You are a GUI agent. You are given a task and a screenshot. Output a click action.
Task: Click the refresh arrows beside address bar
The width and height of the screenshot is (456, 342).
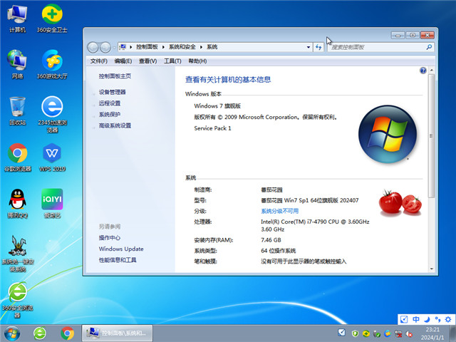[x=318, y=47]
